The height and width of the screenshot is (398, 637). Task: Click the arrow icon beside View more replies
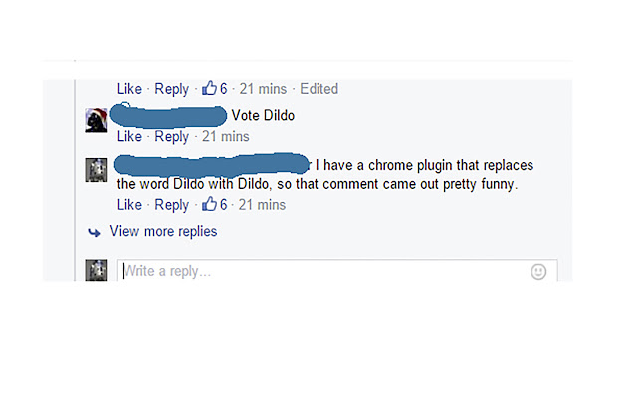(95, 232)
